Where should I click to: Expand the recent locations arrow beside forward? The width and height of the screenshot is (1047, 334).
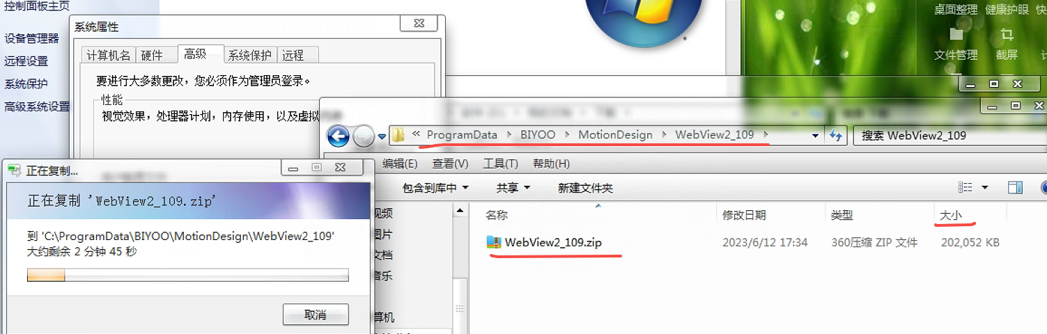382,136
